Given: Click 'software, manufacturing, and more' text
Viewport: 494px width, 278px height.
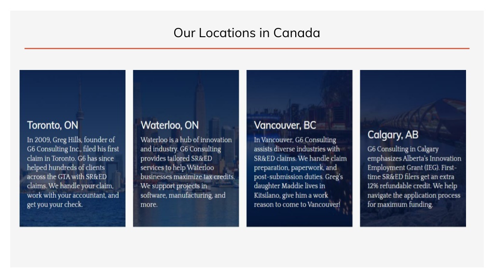Looking at the screenshot, I should click(x=183, y=200).
